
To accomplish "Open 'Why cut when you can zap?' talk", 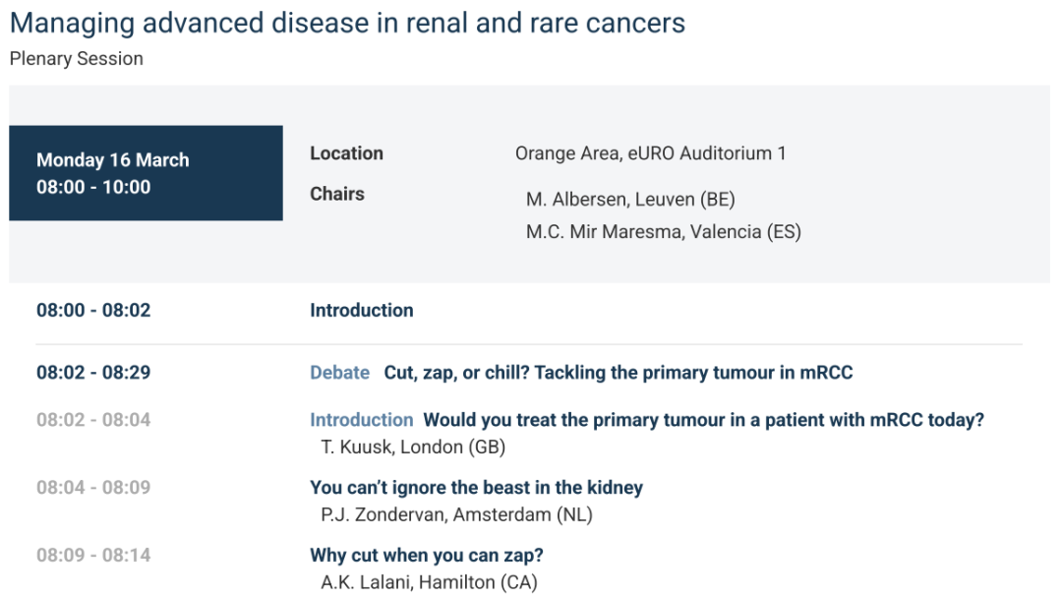I will [x=427, y=556].
